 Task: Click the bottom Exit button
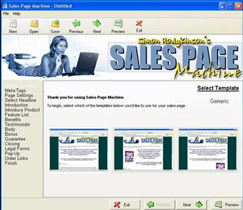(x=125, y=204)
